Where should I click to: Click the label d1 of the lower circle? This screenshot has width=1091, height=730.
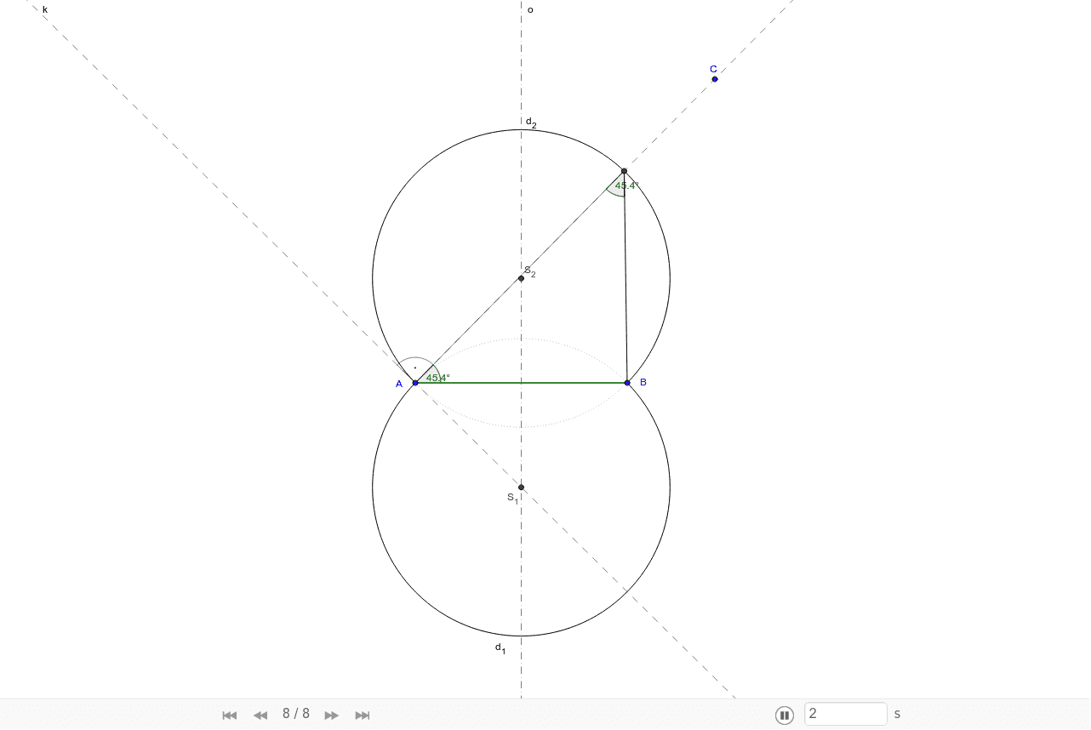[501, 648]
